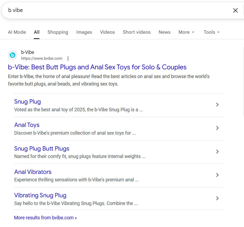The height and width of the screenshot is (227, 244).
Task: Expand the Snug Plug Butt Plugs row arrow
Action: tap(217, 152)
